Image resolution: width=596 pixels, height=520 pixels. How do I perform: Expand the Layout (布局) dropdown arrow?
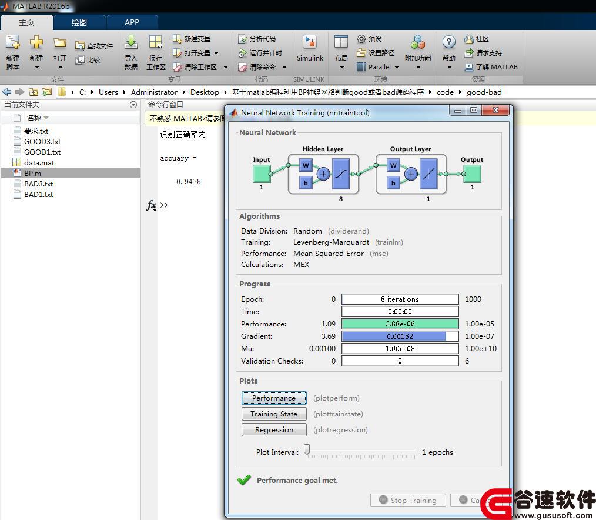coord(341,67)
